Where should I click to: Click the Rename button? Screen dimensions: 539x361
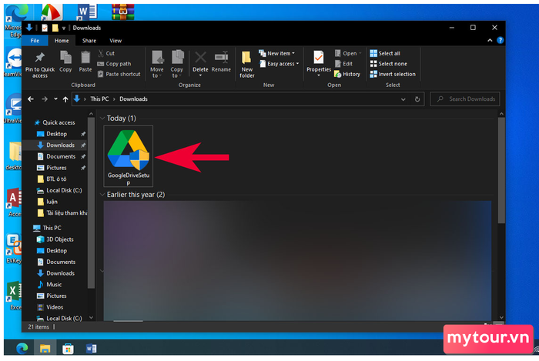click(221, 62)
